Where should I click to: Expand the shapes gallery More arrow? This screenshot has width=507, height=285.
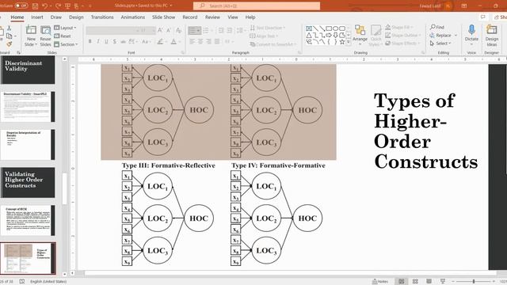(x=349, y=42)
